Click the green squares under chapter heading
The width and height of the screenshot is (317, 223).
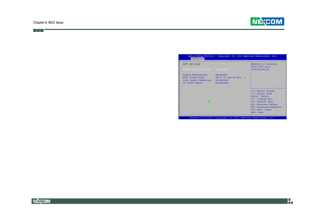coord(38,30)
